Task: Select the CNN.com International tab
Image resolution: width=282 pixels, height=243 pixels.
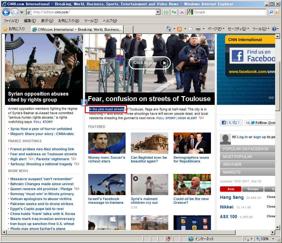Action: [77, 29]
